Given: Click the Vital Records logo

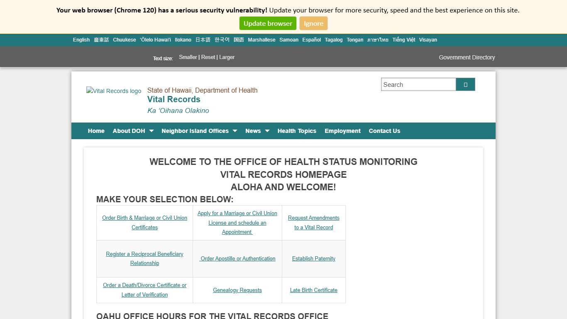Looking at the screenshot, I should coord(113,91).
